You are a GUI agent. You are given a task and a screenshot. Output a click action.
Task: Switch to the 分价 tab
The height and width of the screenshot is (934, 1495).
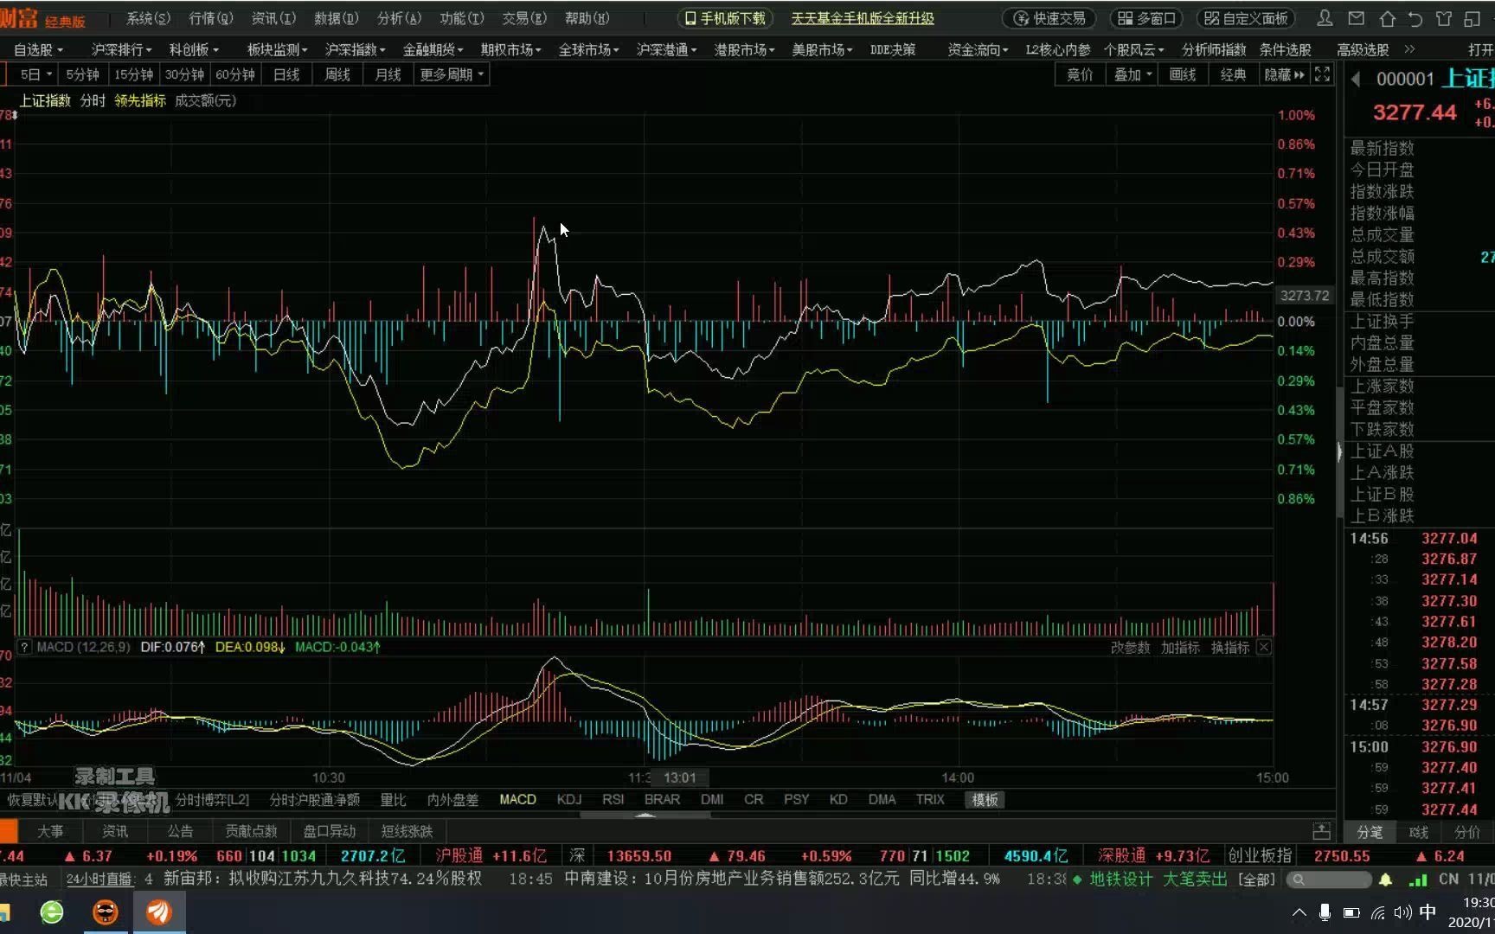pos(1467,831)
